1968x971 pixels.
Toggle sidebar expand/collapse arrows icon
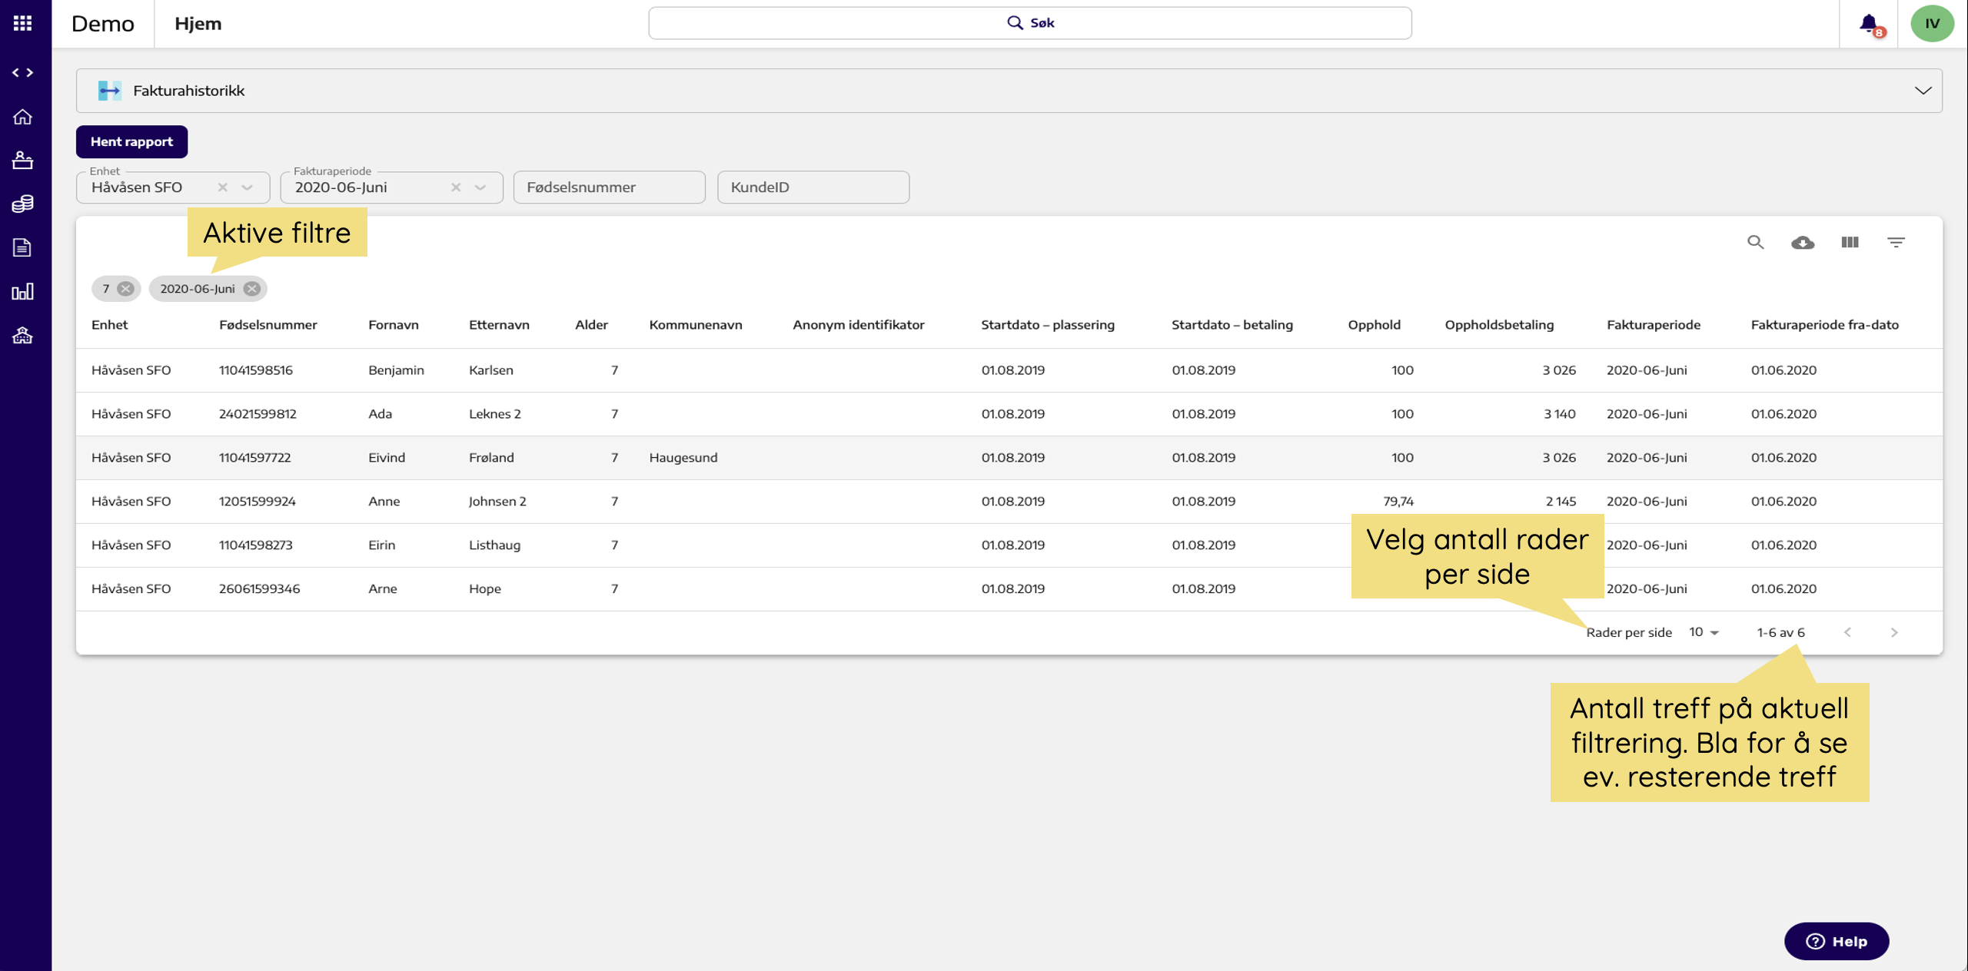[x=22, y=72]
